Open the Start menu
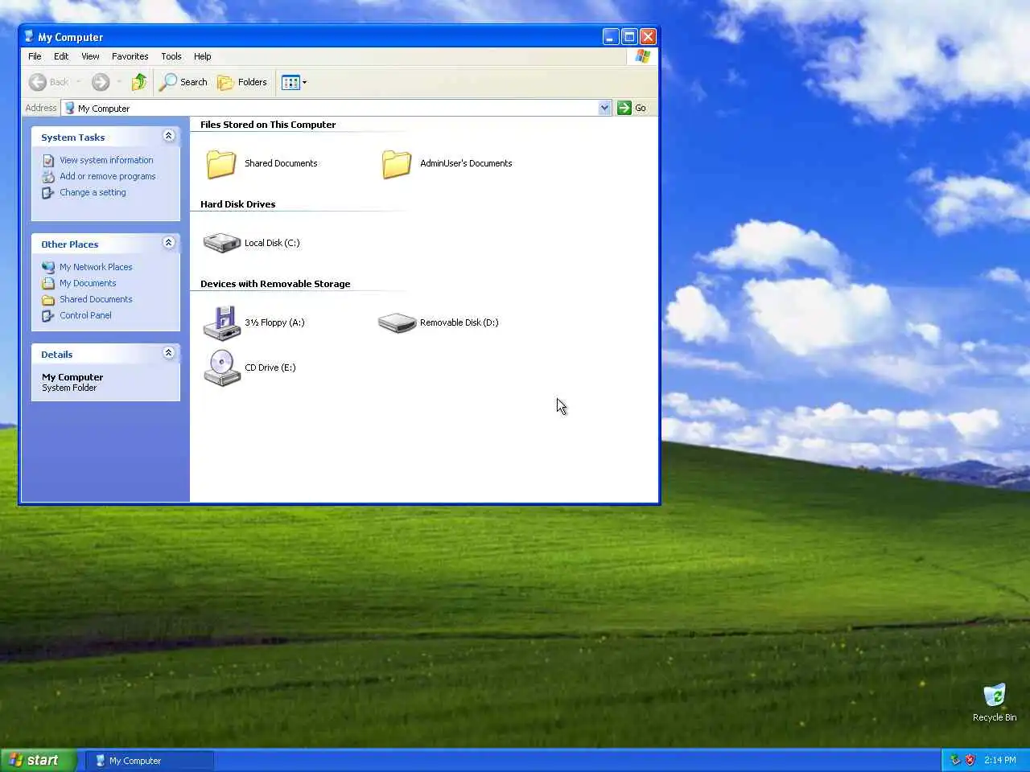Viewport: 1030px width, 772px height. 39,760
